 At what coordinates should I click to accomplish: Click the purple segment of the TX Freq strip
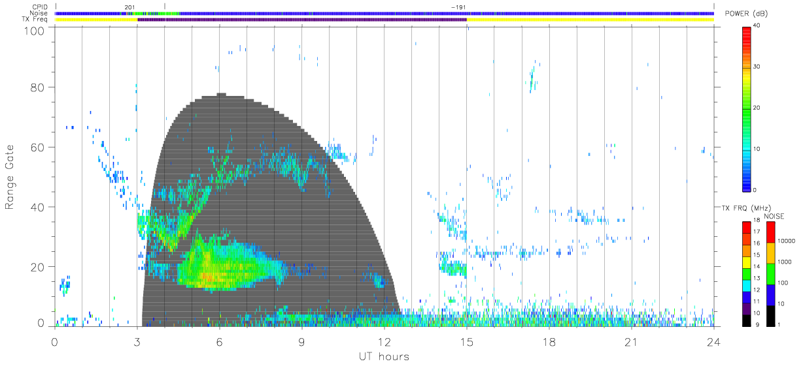(301, 20)
